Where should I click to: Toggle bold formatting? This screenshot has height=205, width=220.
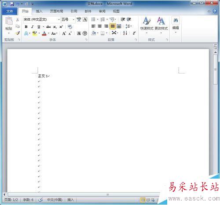(26, 27)
